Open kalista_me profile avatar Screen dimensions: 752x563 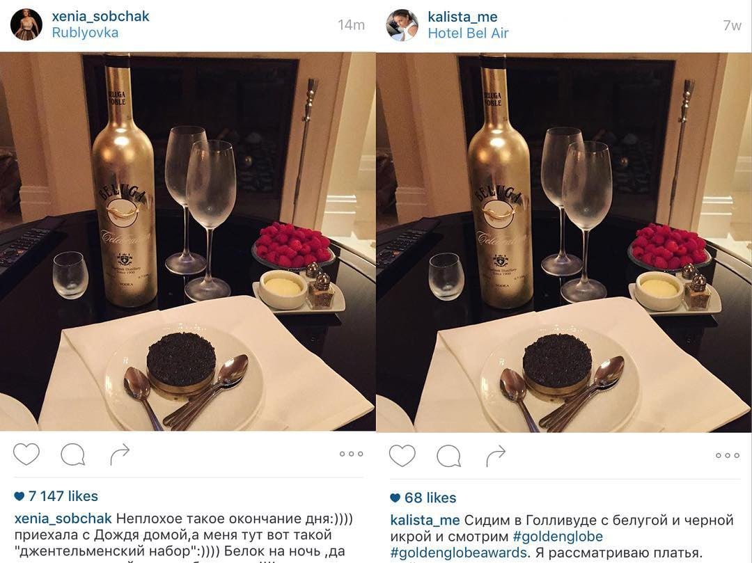click(x=402, y=25)
